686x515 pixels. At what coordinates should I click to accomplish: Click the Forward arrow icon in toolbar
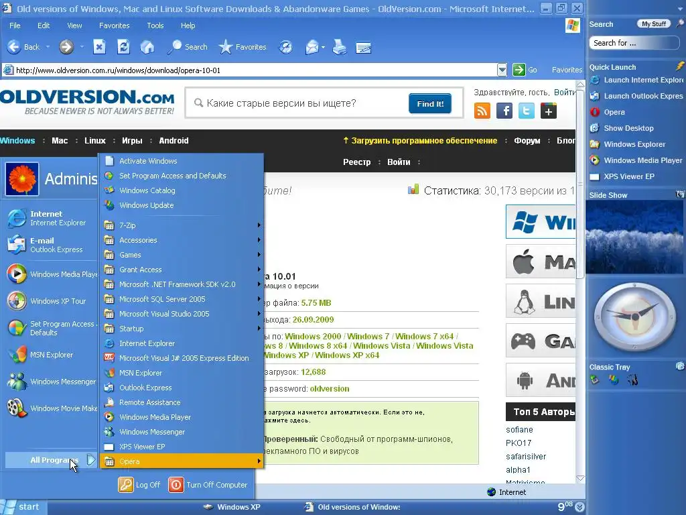[66, 47]
